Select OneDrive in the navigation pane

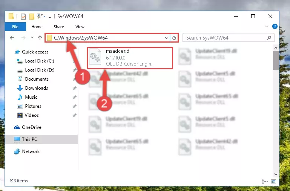click(31, 127)
